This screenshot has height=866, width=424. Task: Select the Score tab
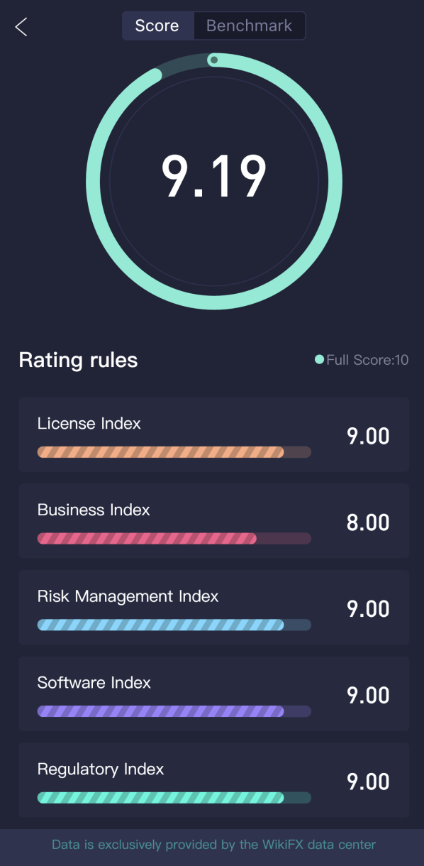tap(157, 26)
